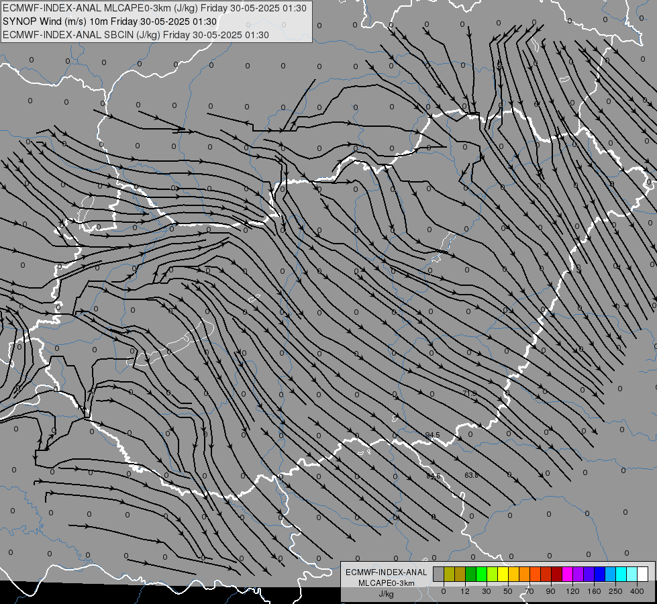
Task: Click the gray swatch in the legend
Action: point(439,574)
